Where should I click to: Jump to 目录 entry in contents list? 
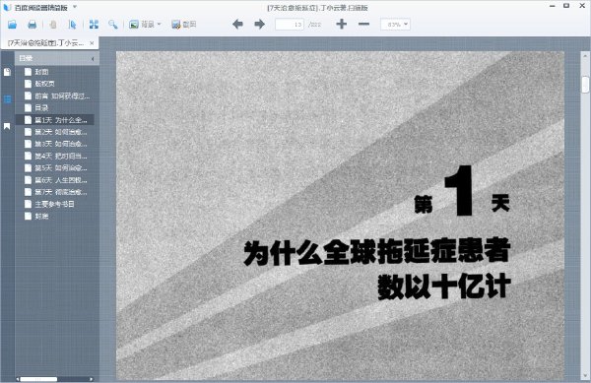[x=41, y=107]
